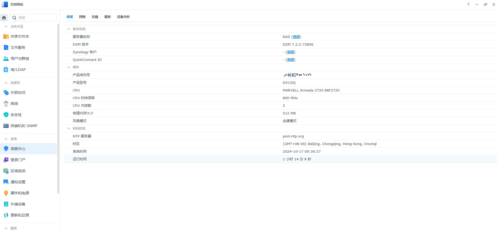This screenshot has width=498, height=231.
Task: Click the Control Panel app icon in title bar
Action: pos(5,4)
